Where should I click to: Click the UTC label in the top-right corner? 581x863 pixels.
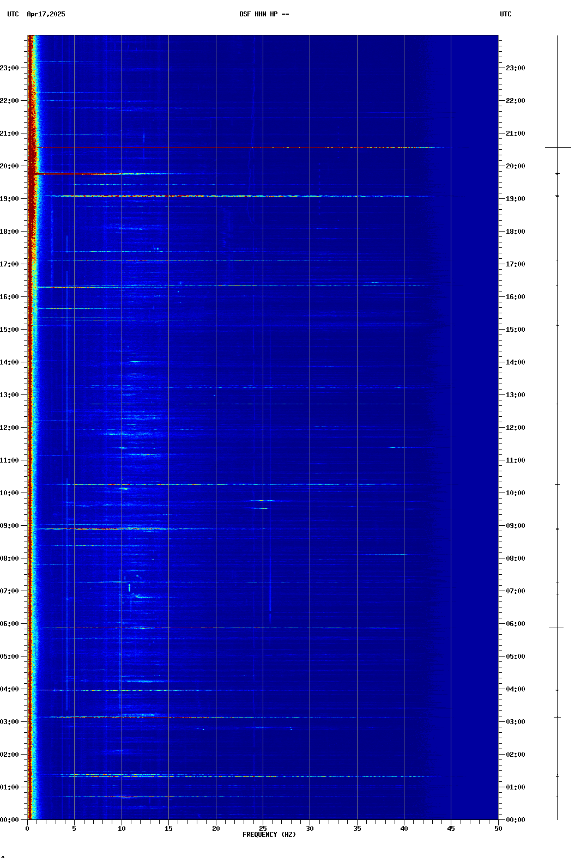pyautogui.click(x=505, y=14)
